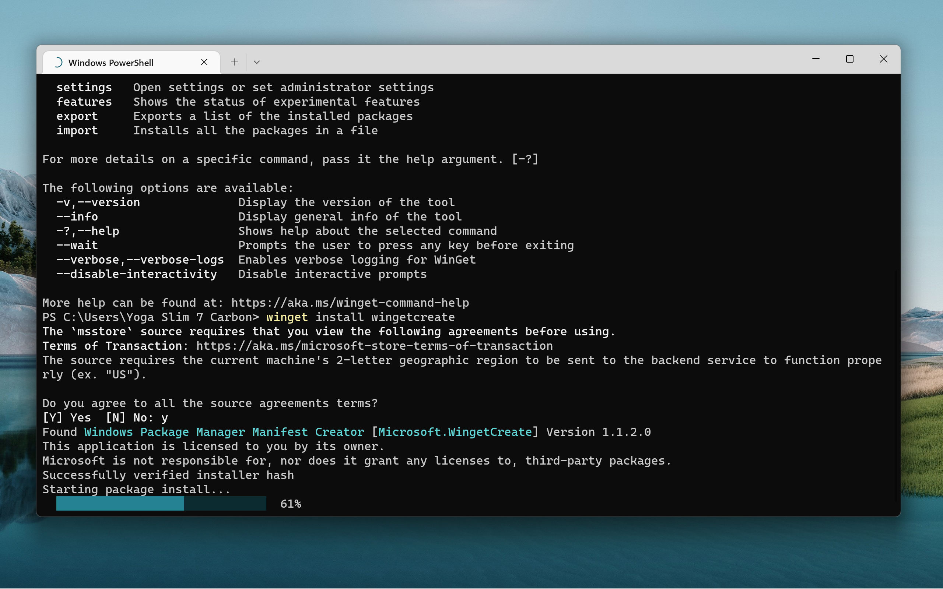Click 'Do you agree to all the source agreements terms?'
The image size is (943, 589).
(210, 403)
